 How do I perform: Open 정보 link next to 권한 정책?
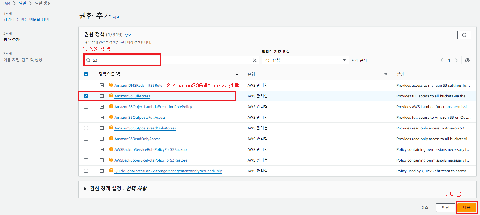128,35
